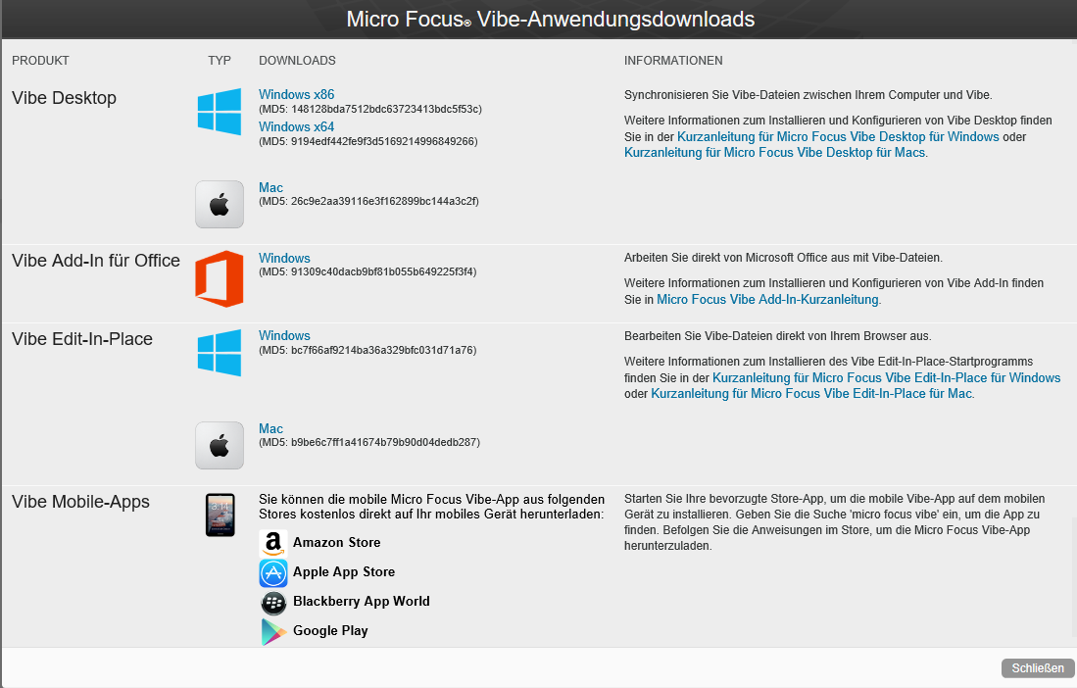1077x688 pixels.
Task: Download Vibe Add-In für Office Windows link
Action: click(284, 259)
